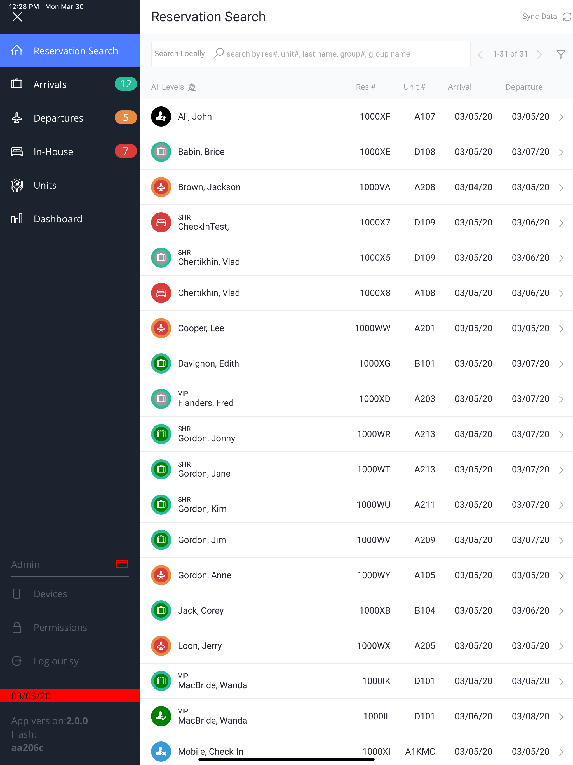Open the filter funnel icon
The height and width of the screenshot is (765, 573).
click(x=561, y=54)
